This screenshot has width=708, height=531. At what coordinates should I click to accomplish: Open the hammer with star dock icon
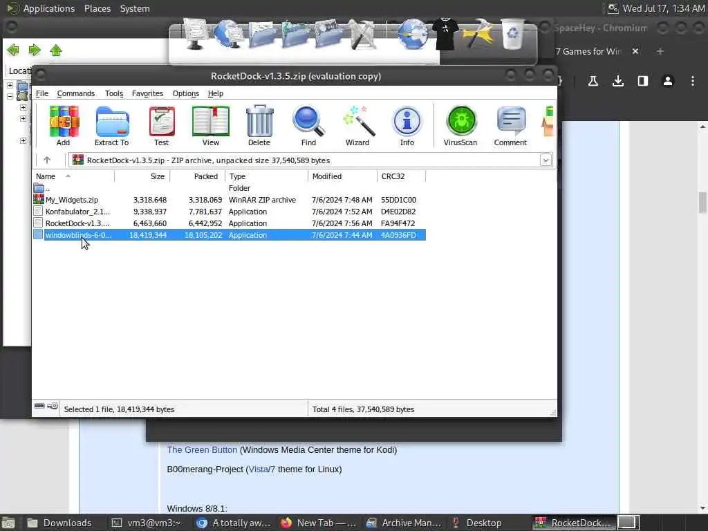point(478,33)
